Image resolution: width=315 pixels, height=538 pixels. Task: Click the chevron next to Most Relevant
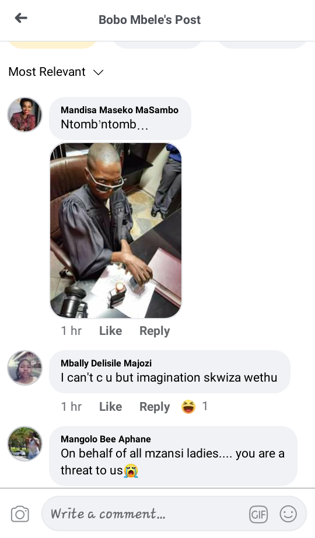(99, 72)
